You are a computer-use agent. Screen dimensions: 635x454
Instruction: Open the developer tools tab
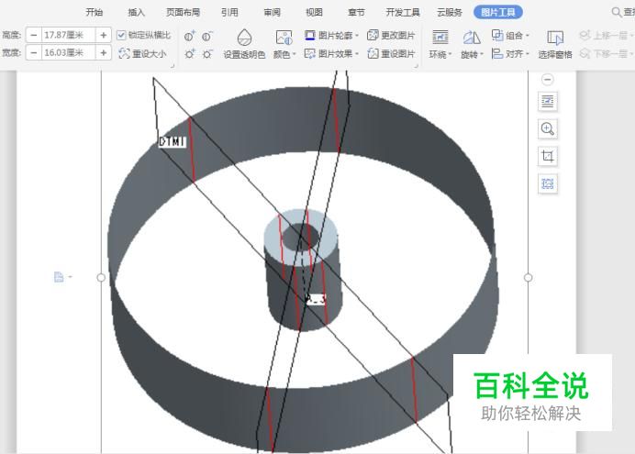point(403,12)
